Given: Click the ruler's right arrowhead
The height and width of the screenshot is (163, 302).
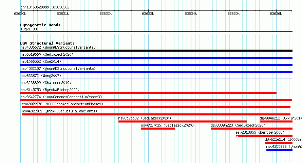Looking at the screenshot, I should tap(291, 10).
